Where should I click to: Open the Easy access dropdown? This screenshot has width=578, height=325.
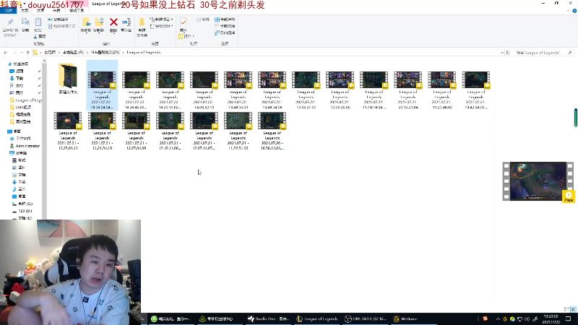(x=161, y=26)
